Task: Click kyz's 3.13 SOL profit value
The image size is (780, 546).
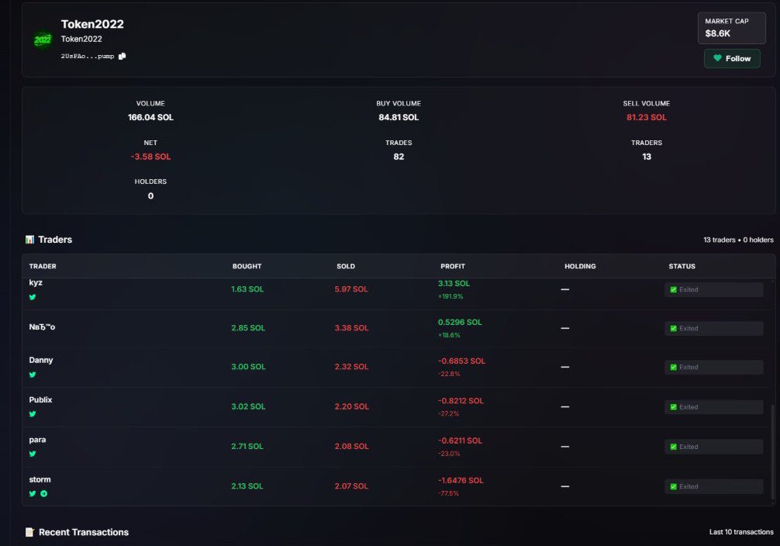Action: (x=454, y=284)
